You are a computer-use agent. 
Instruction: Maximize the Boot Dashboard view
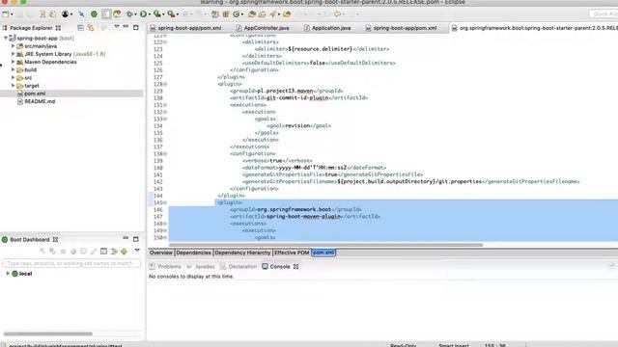tap(136, 239)
